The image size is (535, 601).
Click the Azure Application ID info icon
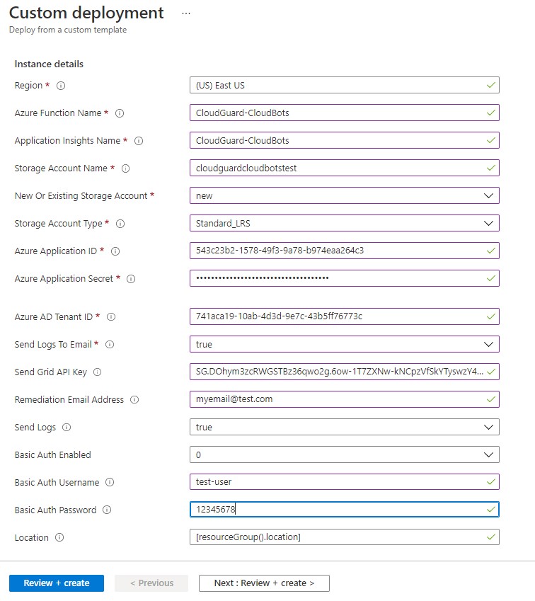coord(115,251)
